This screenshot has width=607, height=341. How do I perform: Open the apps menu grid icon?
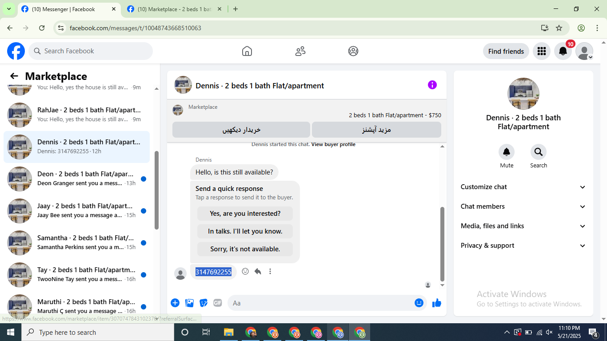(541, 51)
